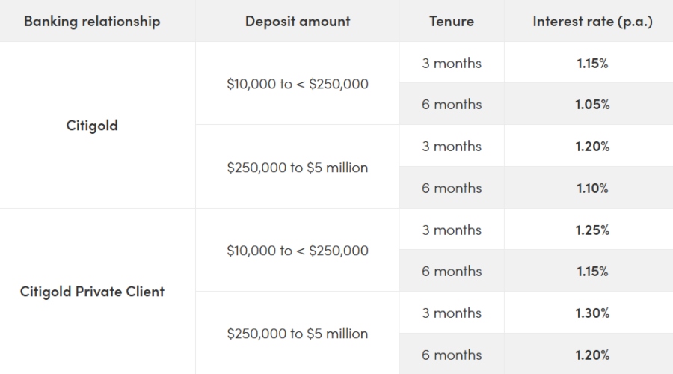Click Citigold's $250,000 to $5 million deposit cell

coord(298,167)
